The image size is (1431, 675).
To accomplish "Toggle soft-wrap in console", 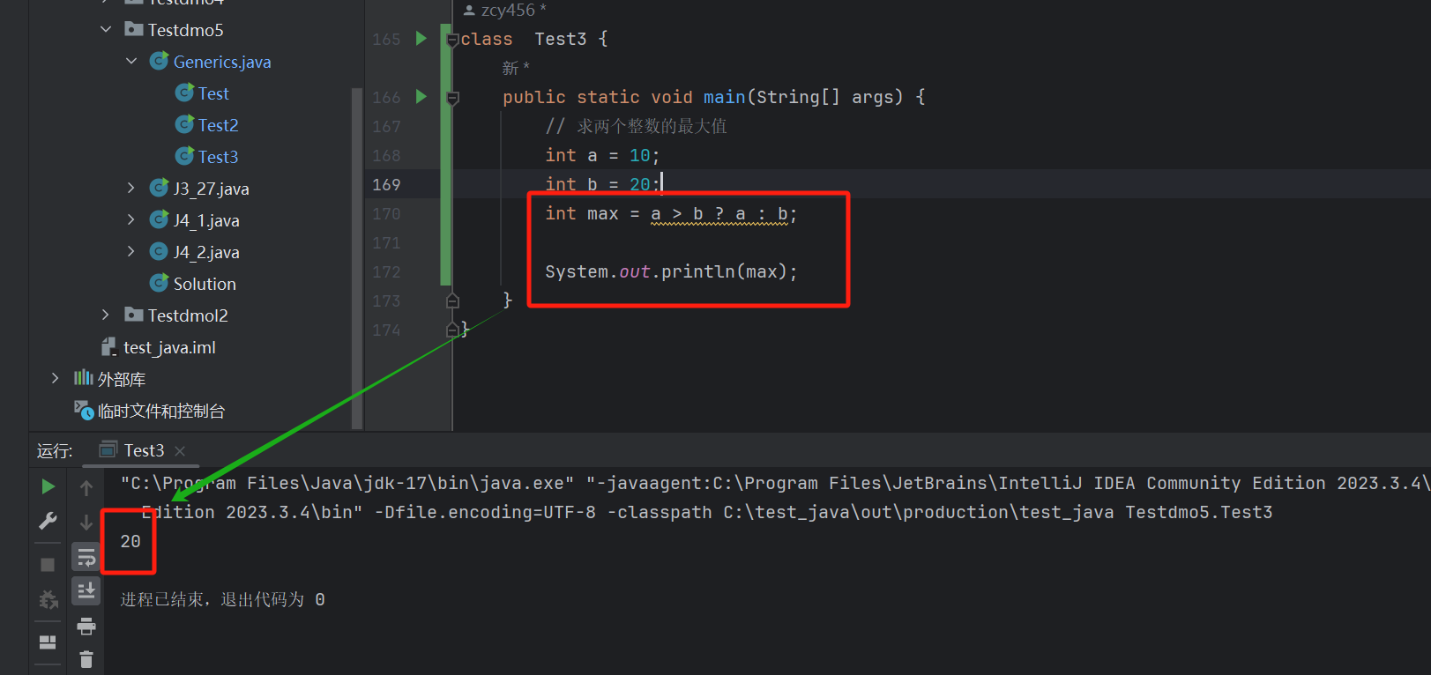I will (86, 557).
